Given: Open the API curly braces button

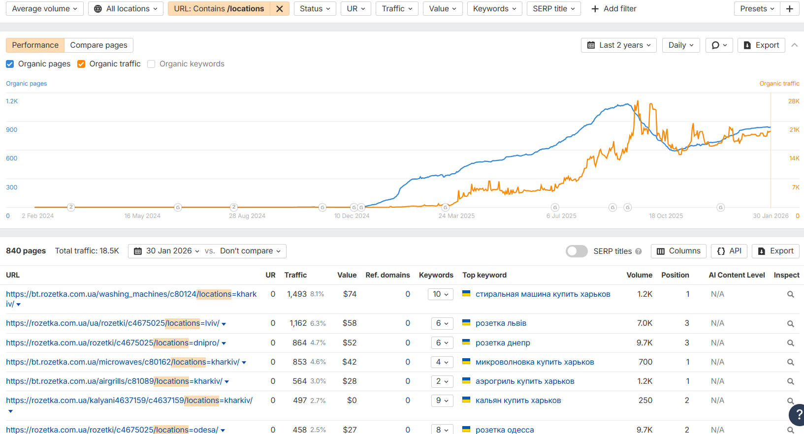Looking at the screenshot, I should tap(729, 251).
